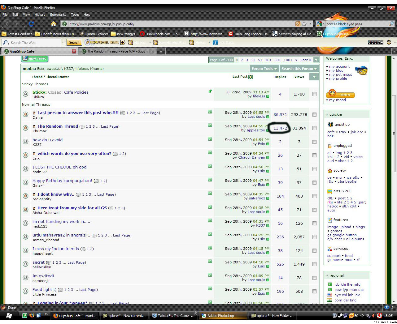This screenshot has width=397, height=324.
Task: Select the Cafe Policies sticky thread checkbox
Action: tap(314, 94)
